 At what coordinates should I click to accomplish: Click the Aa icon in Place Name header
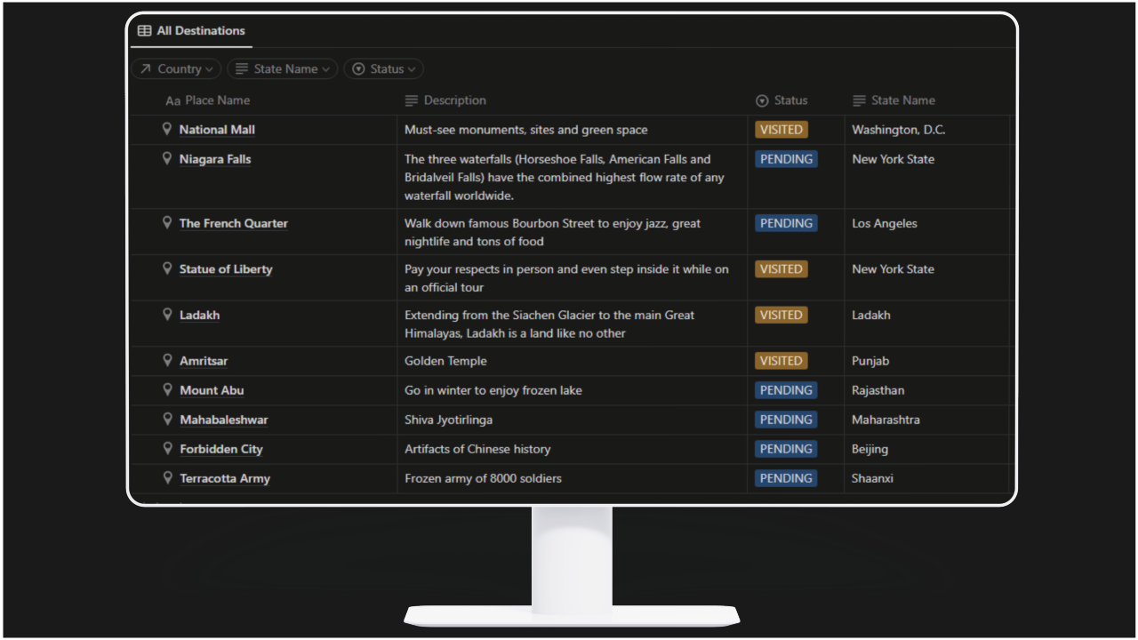[173, 100]
